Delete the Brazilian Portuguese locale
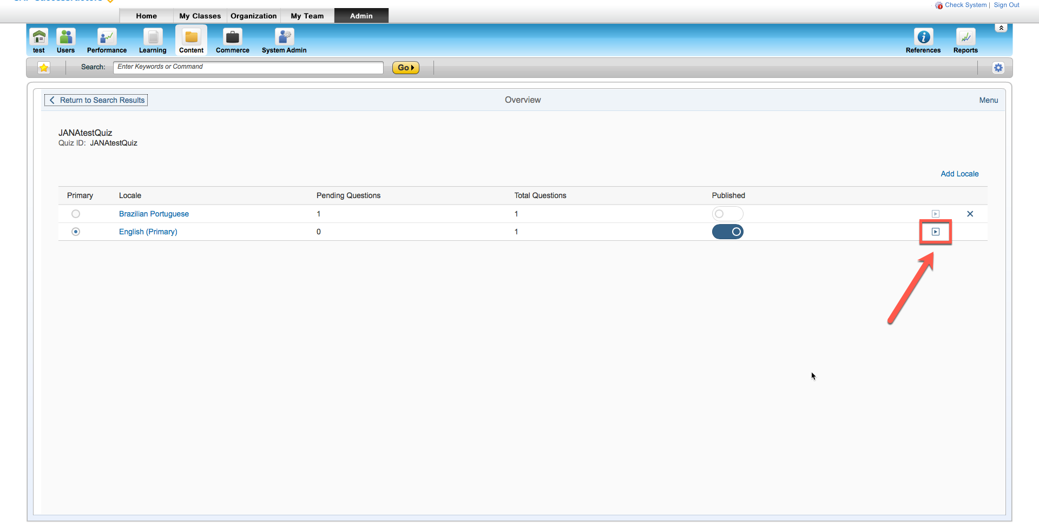Image resolution: width=1039 pixels, height=525 pixels. tap(970, 214)
